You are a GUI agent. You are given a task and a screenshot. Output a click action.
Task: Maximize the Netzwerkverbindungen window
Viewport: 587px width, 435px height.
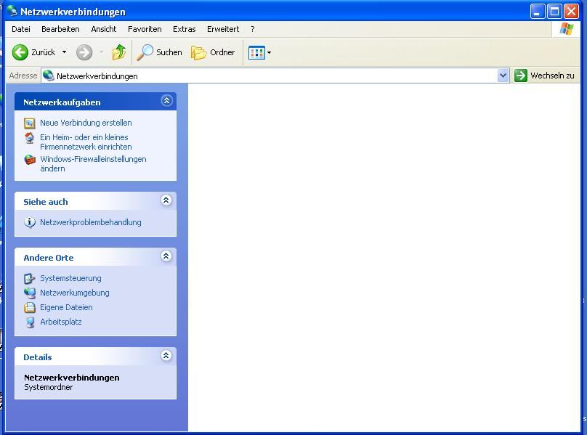554,11
